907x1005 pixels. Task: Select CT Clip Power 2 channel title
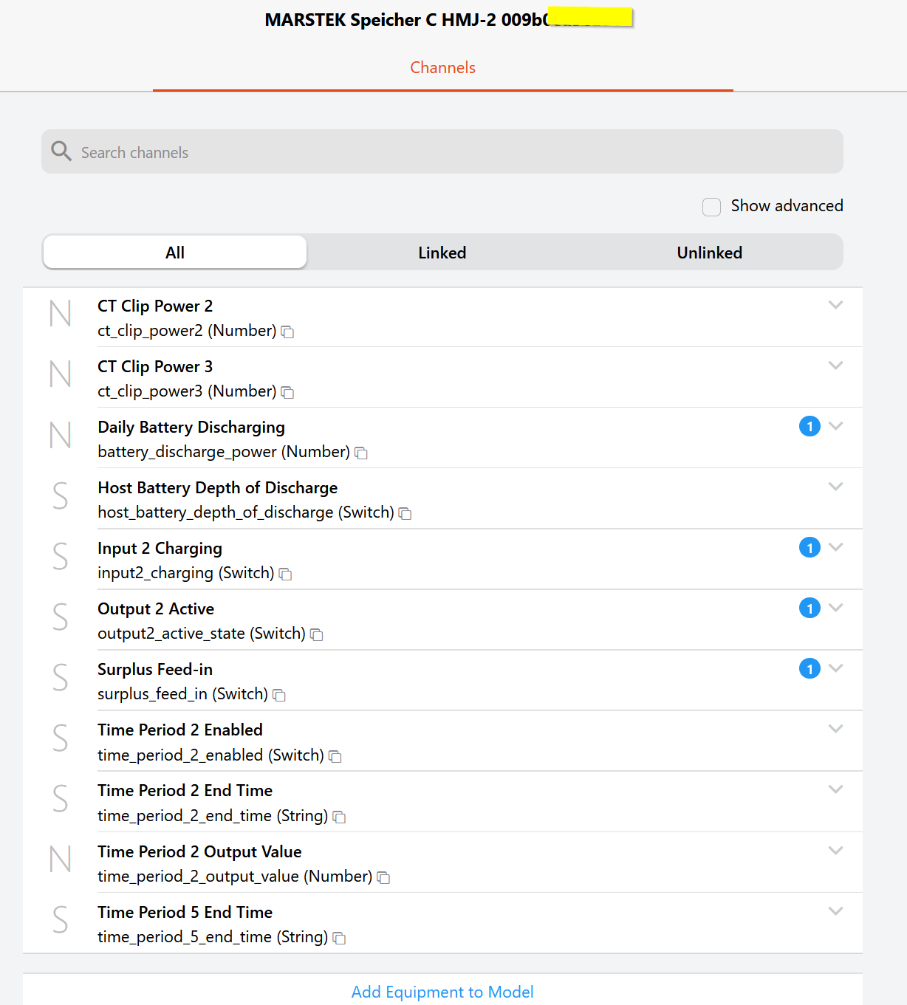click(155, 306)
